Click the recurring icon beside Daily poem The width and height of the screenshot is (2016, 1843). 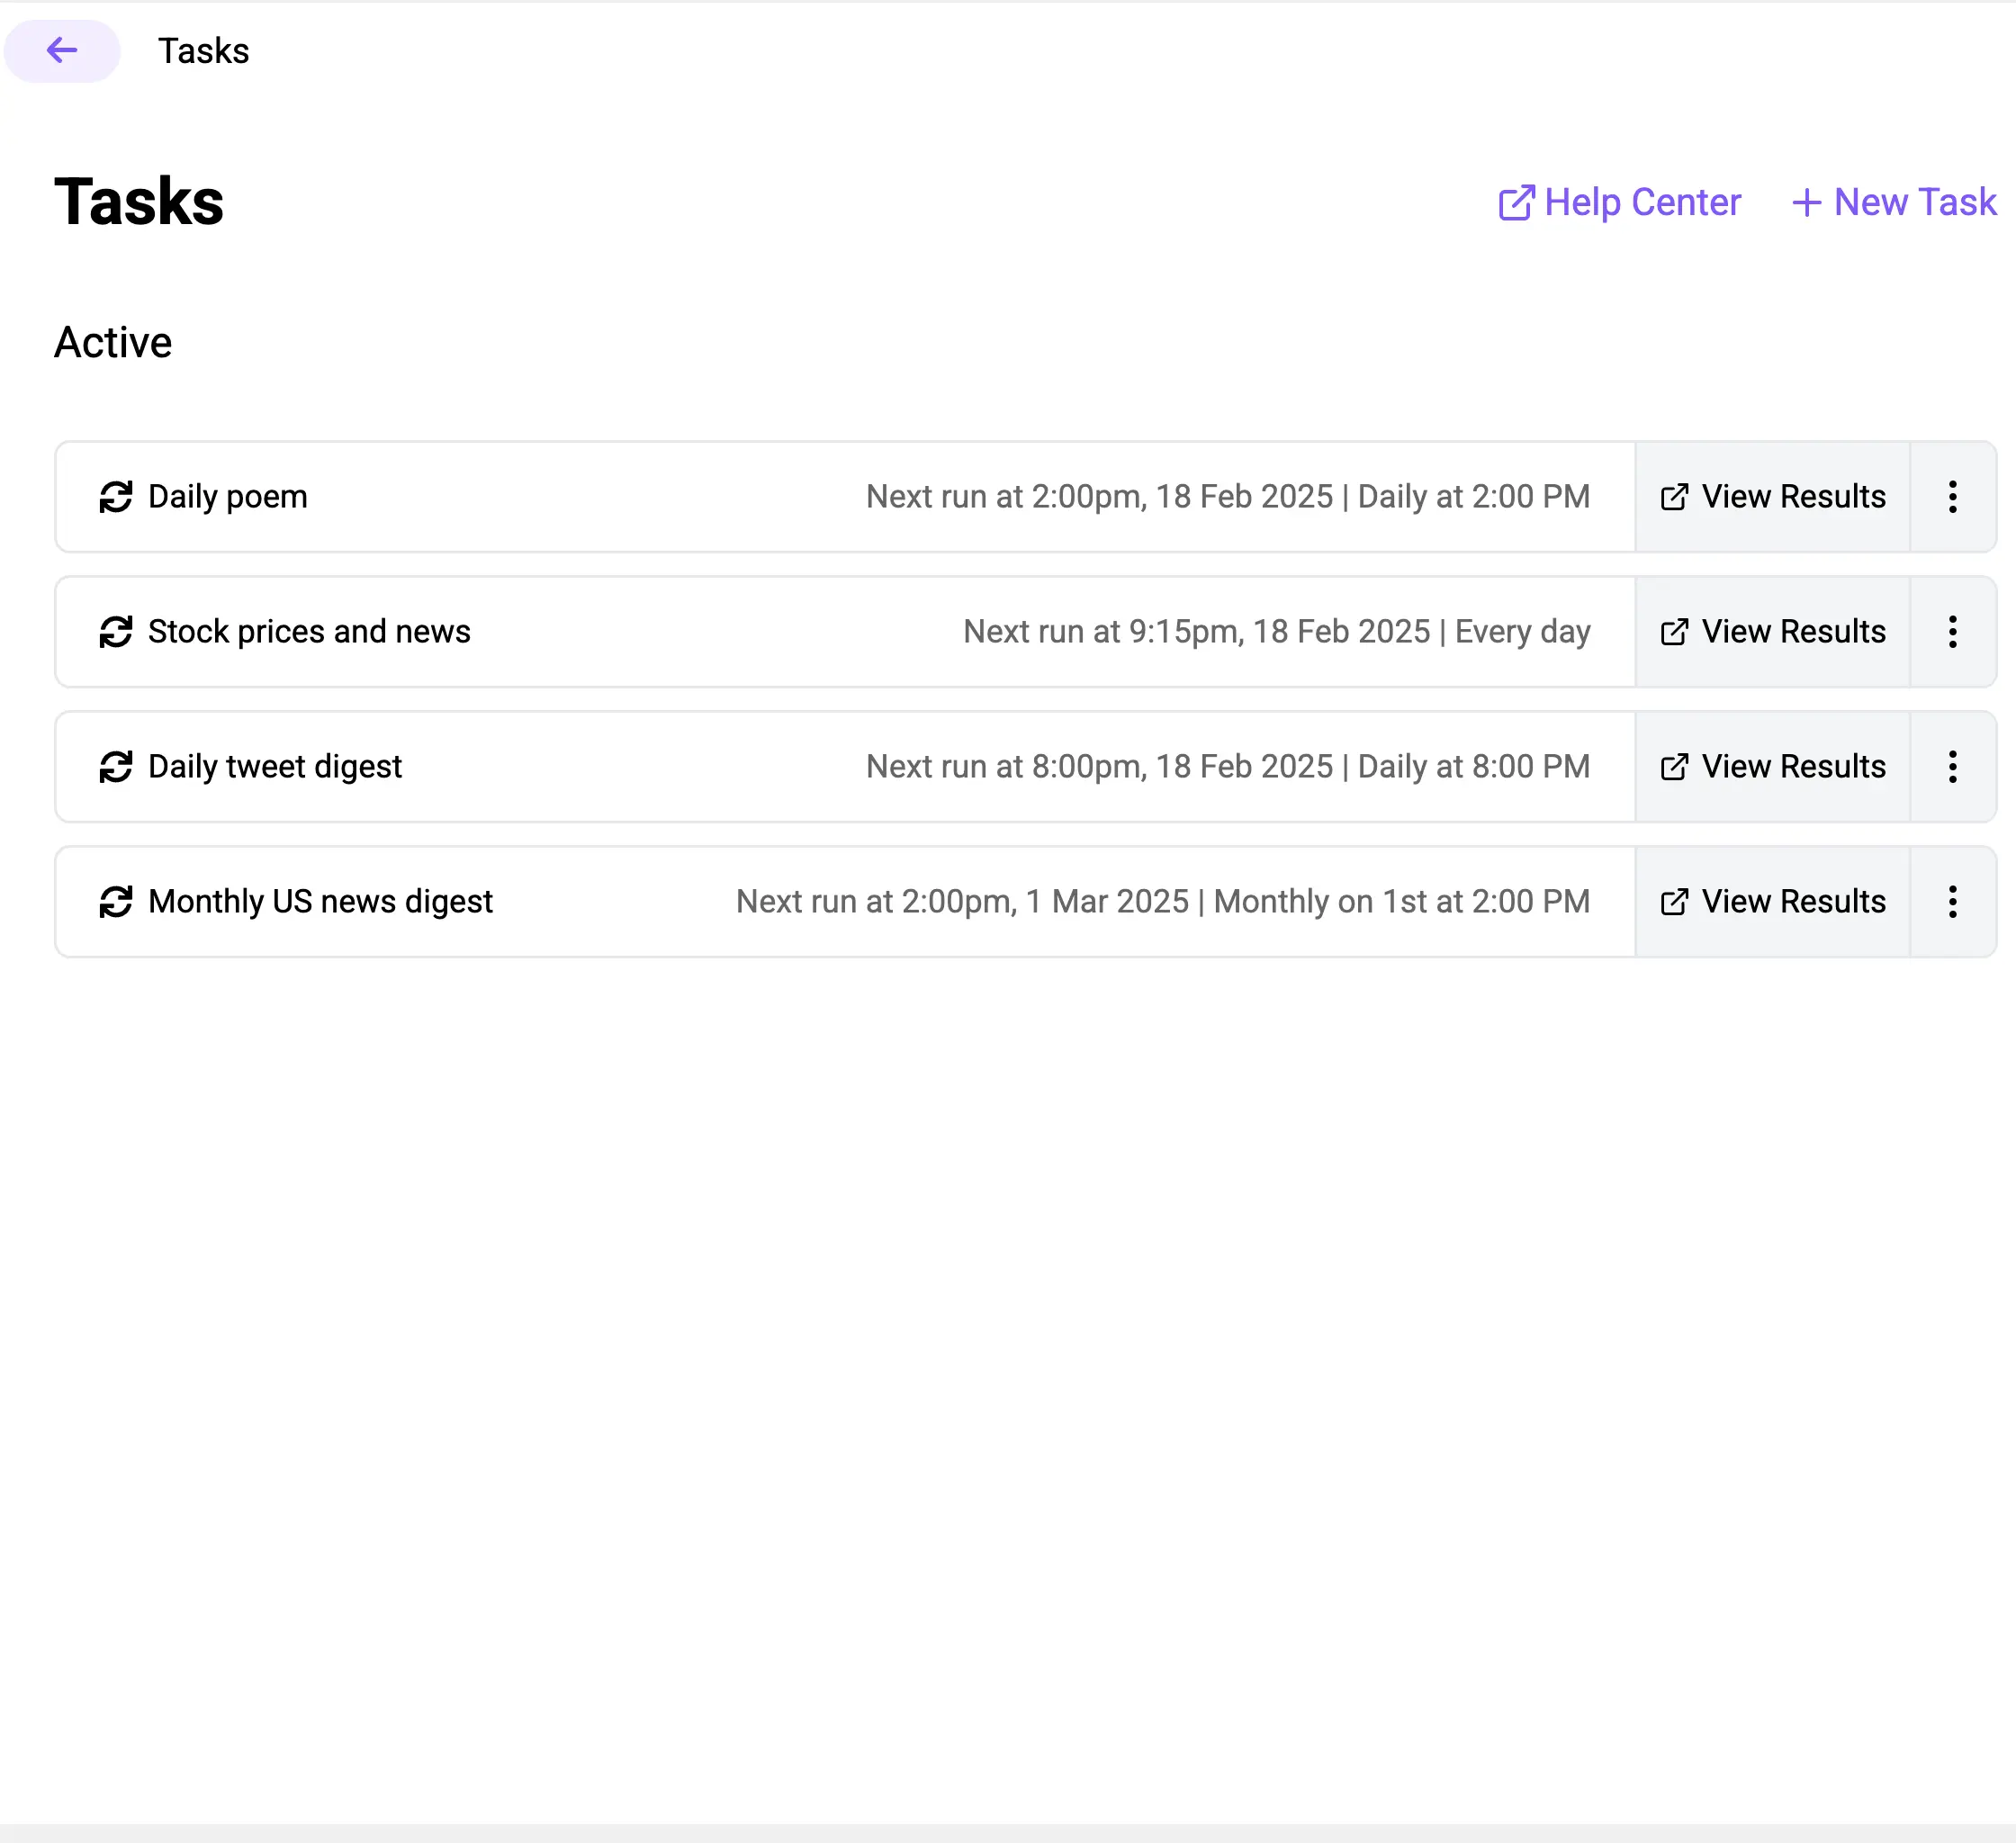(116, 497)
